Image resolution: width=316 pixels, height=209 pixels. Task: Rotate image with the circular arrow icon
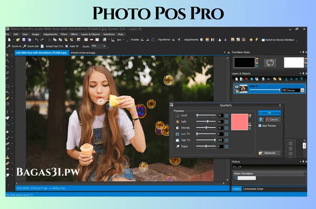click(153, 39)
